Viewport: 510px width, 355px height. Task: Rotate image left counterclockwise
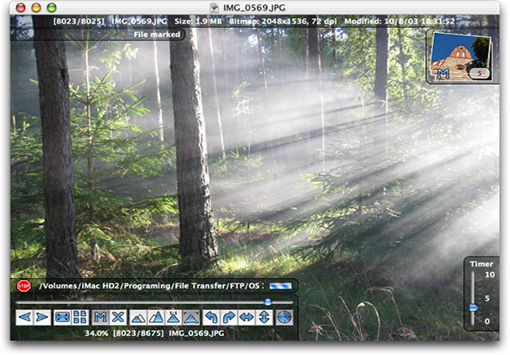point(211,317)
